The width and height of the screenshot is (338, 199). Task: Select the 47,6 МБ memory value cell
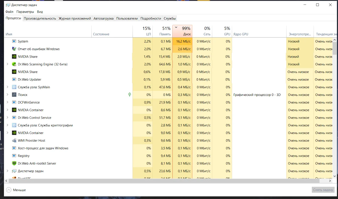162,87
